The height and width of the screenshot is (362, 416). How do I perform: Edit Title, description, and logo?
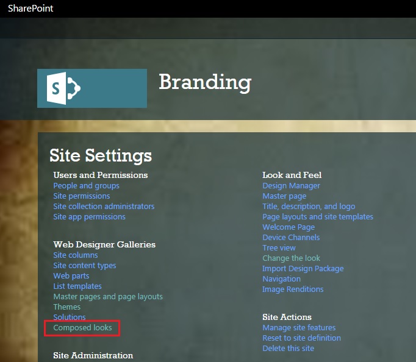pos(309,206)
